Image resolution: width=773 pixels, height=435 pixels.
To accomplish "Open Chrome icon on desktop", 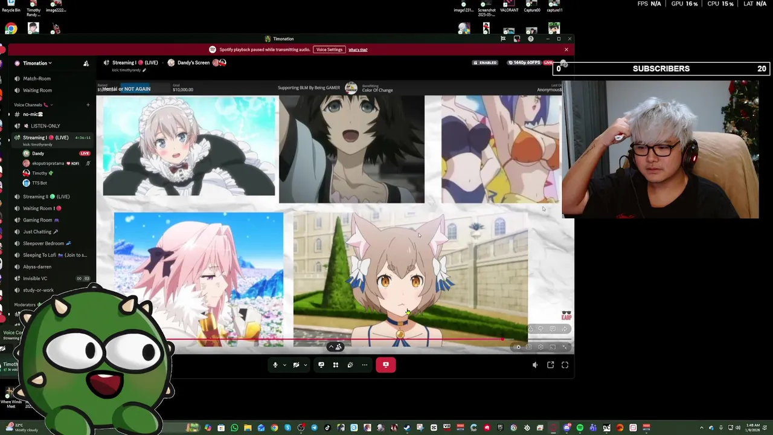I will 11,28.
